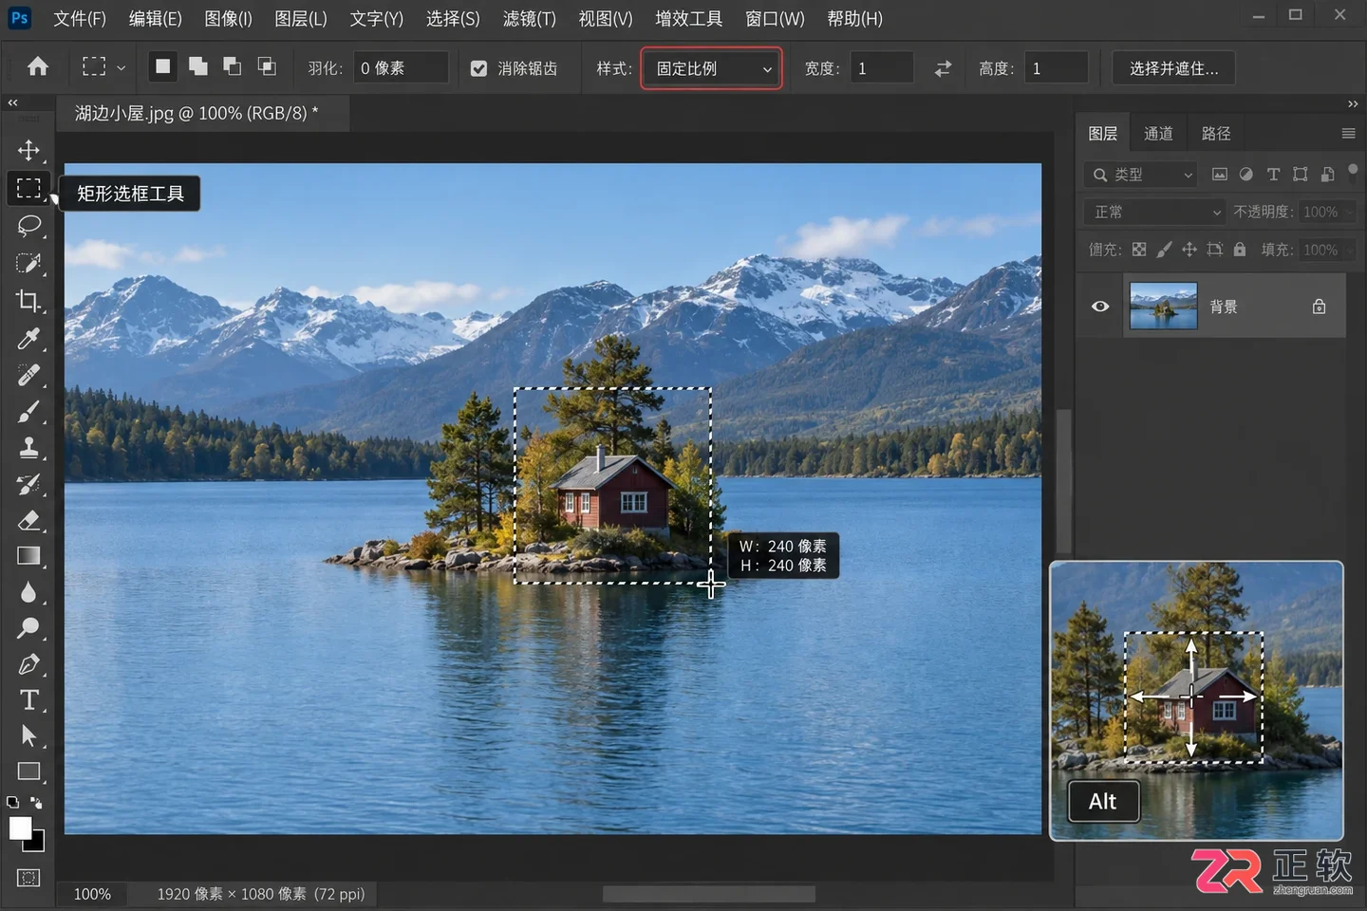Select the Lasso tool
This screenshot has width=1367, height=911.
pyautogui.click(x=28, y=225)
